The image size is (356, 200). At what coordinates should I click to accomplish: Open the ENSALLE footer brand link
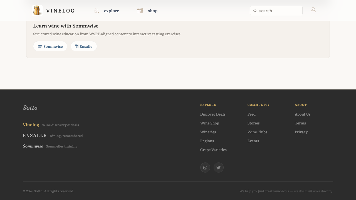tap(35, 136)
